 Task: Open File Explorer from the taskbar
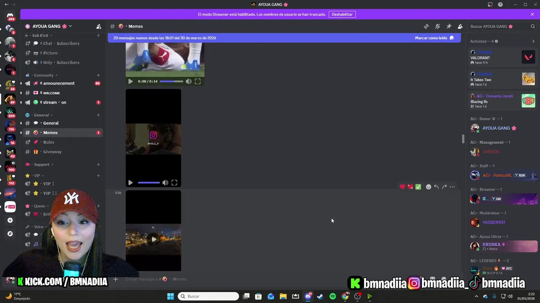[x=283, y=296]
